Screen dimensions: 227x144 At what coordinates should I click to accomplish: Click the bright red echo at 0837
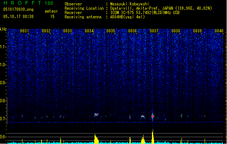(153, 116)
